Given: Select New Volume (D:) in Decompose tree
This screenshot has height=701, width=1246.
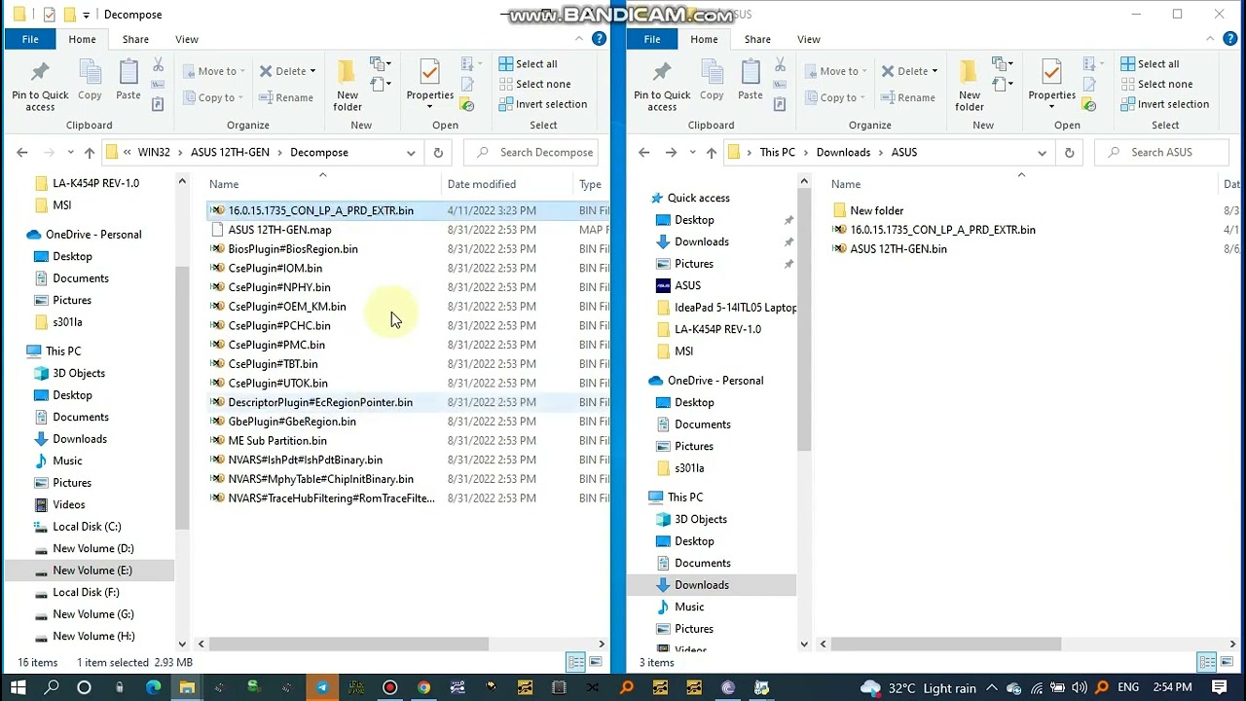Looking at the screenshot, I should pyautogui.click(x=92, y=548).
